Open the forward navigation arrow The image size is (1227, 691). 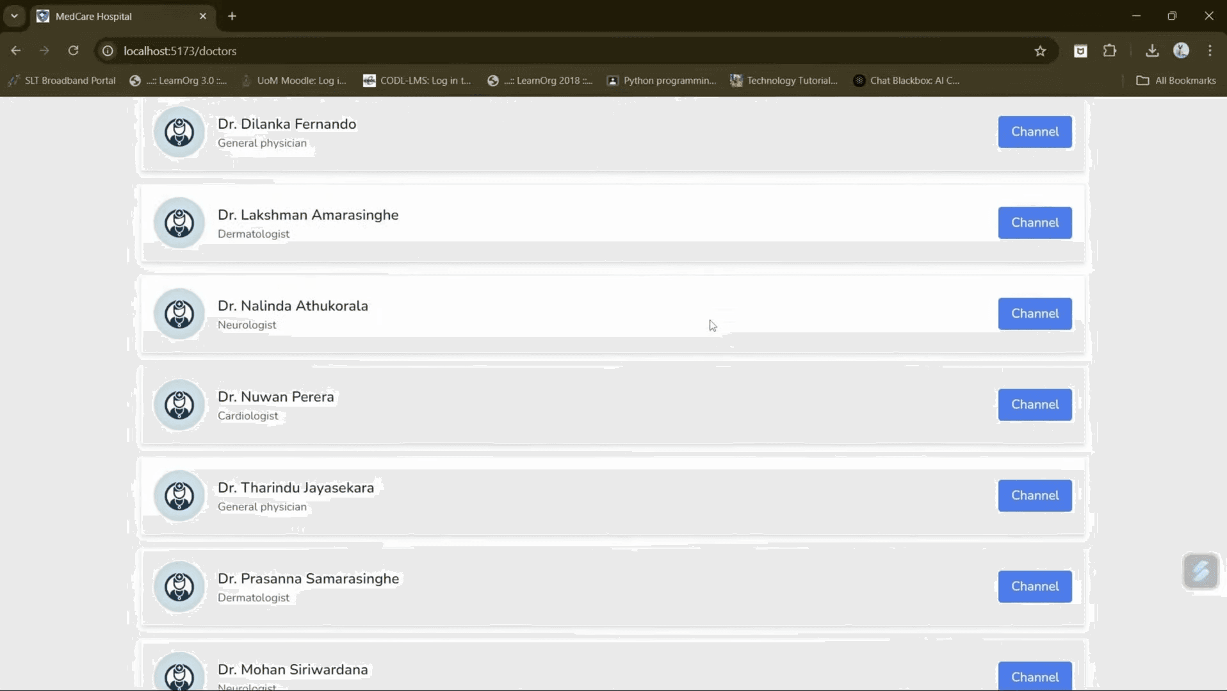click(x=44, y=51)
